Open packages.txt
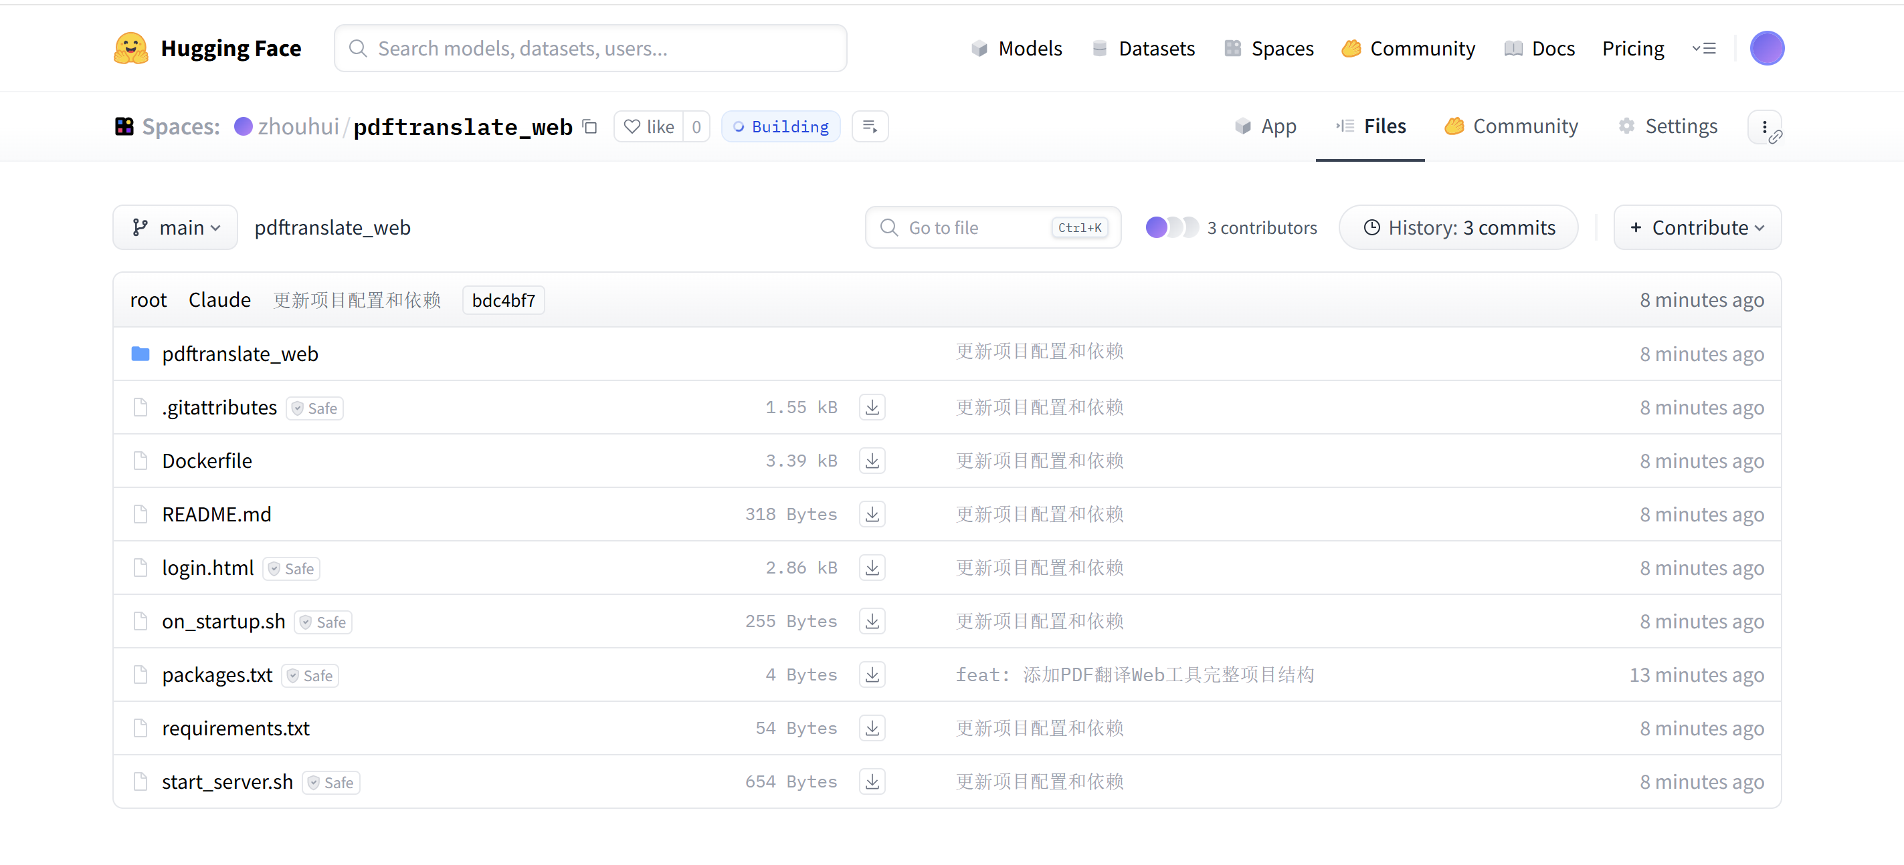Screen dimensions: 1904x865 point(217,674)
